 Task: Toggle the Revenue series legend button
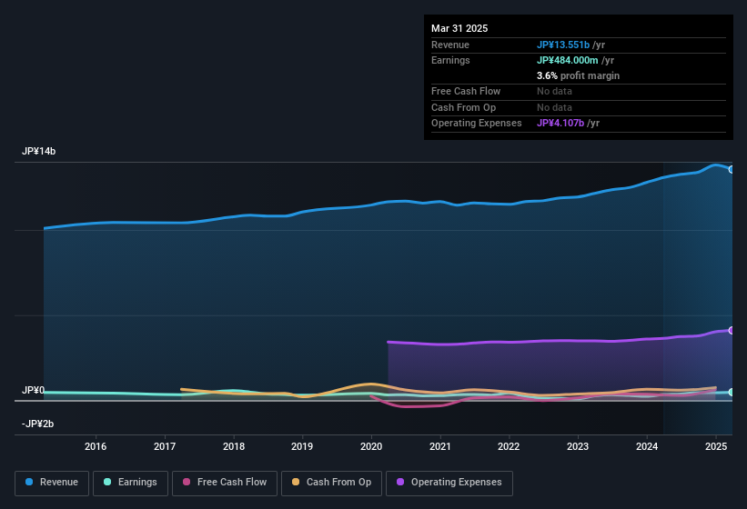(x=52, y=483)
